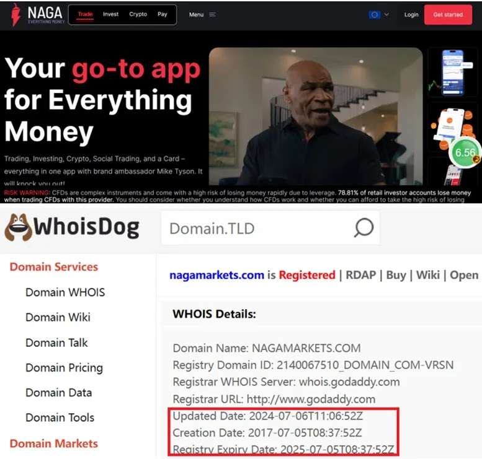Screen dimensions: 482x459
Task: Open Domain Tools in sidebar
Action: tap(60, 417)
